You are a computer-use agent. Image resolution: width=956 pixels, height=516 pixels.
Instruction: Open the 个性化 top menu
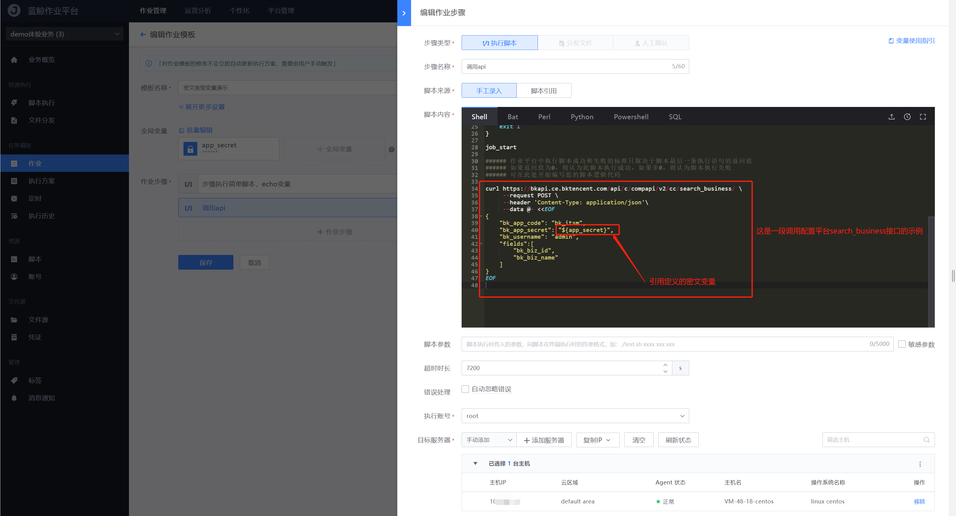(239, 10)
